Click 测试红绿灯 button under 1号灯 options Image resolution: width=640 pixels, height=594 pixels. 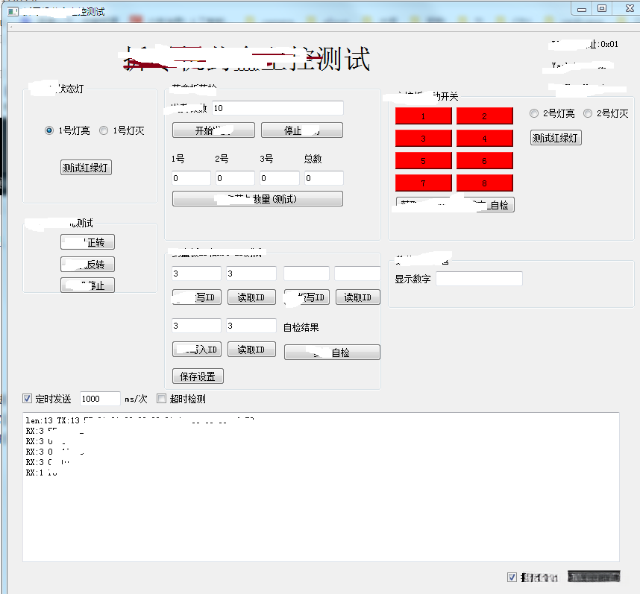click(86, 168)
